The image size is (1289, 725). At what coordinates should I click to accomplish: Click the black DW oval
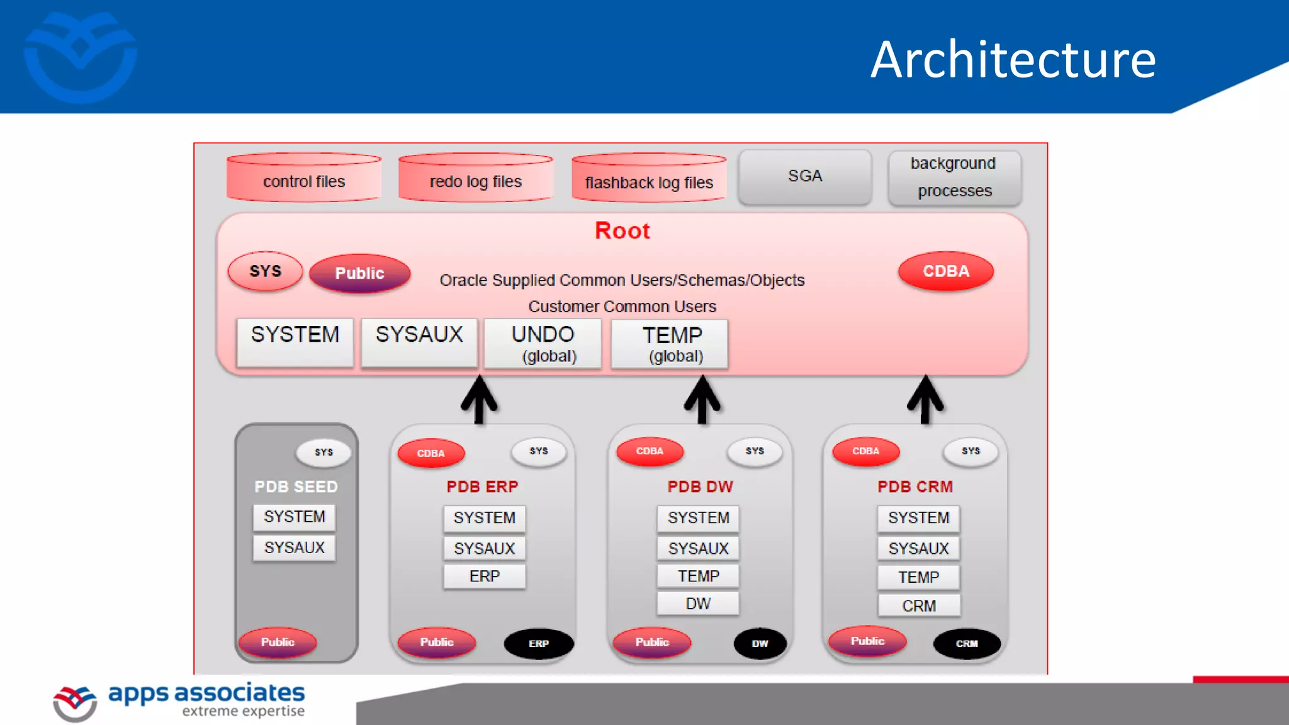point(760,643)
